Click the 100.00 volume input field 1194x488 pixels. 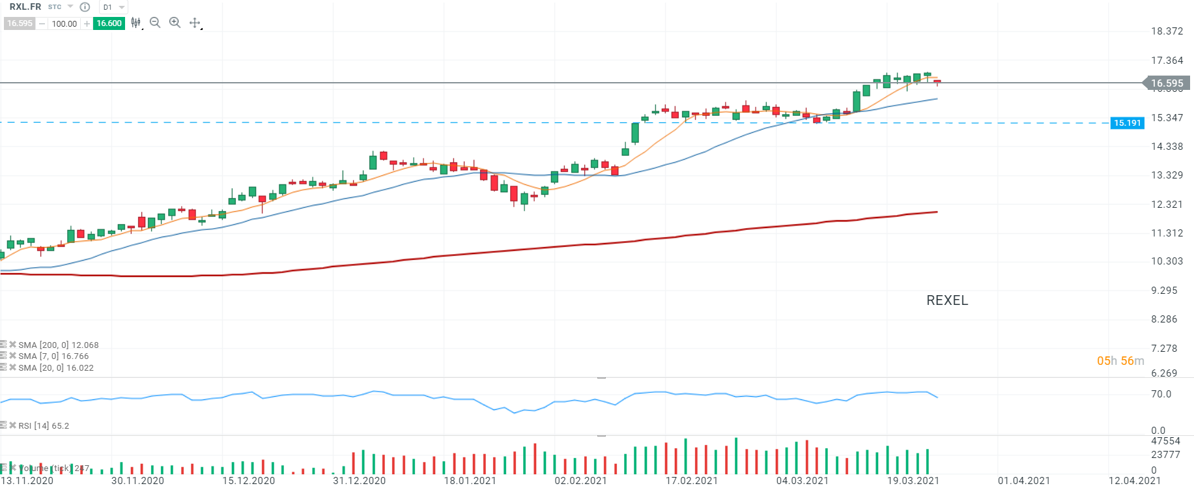64,23
